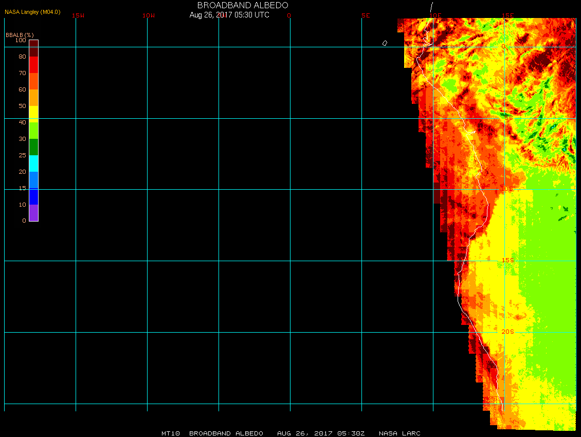Click the NASA Langley (M04.0) label
The image size is (581, 437).
[32, 12]
